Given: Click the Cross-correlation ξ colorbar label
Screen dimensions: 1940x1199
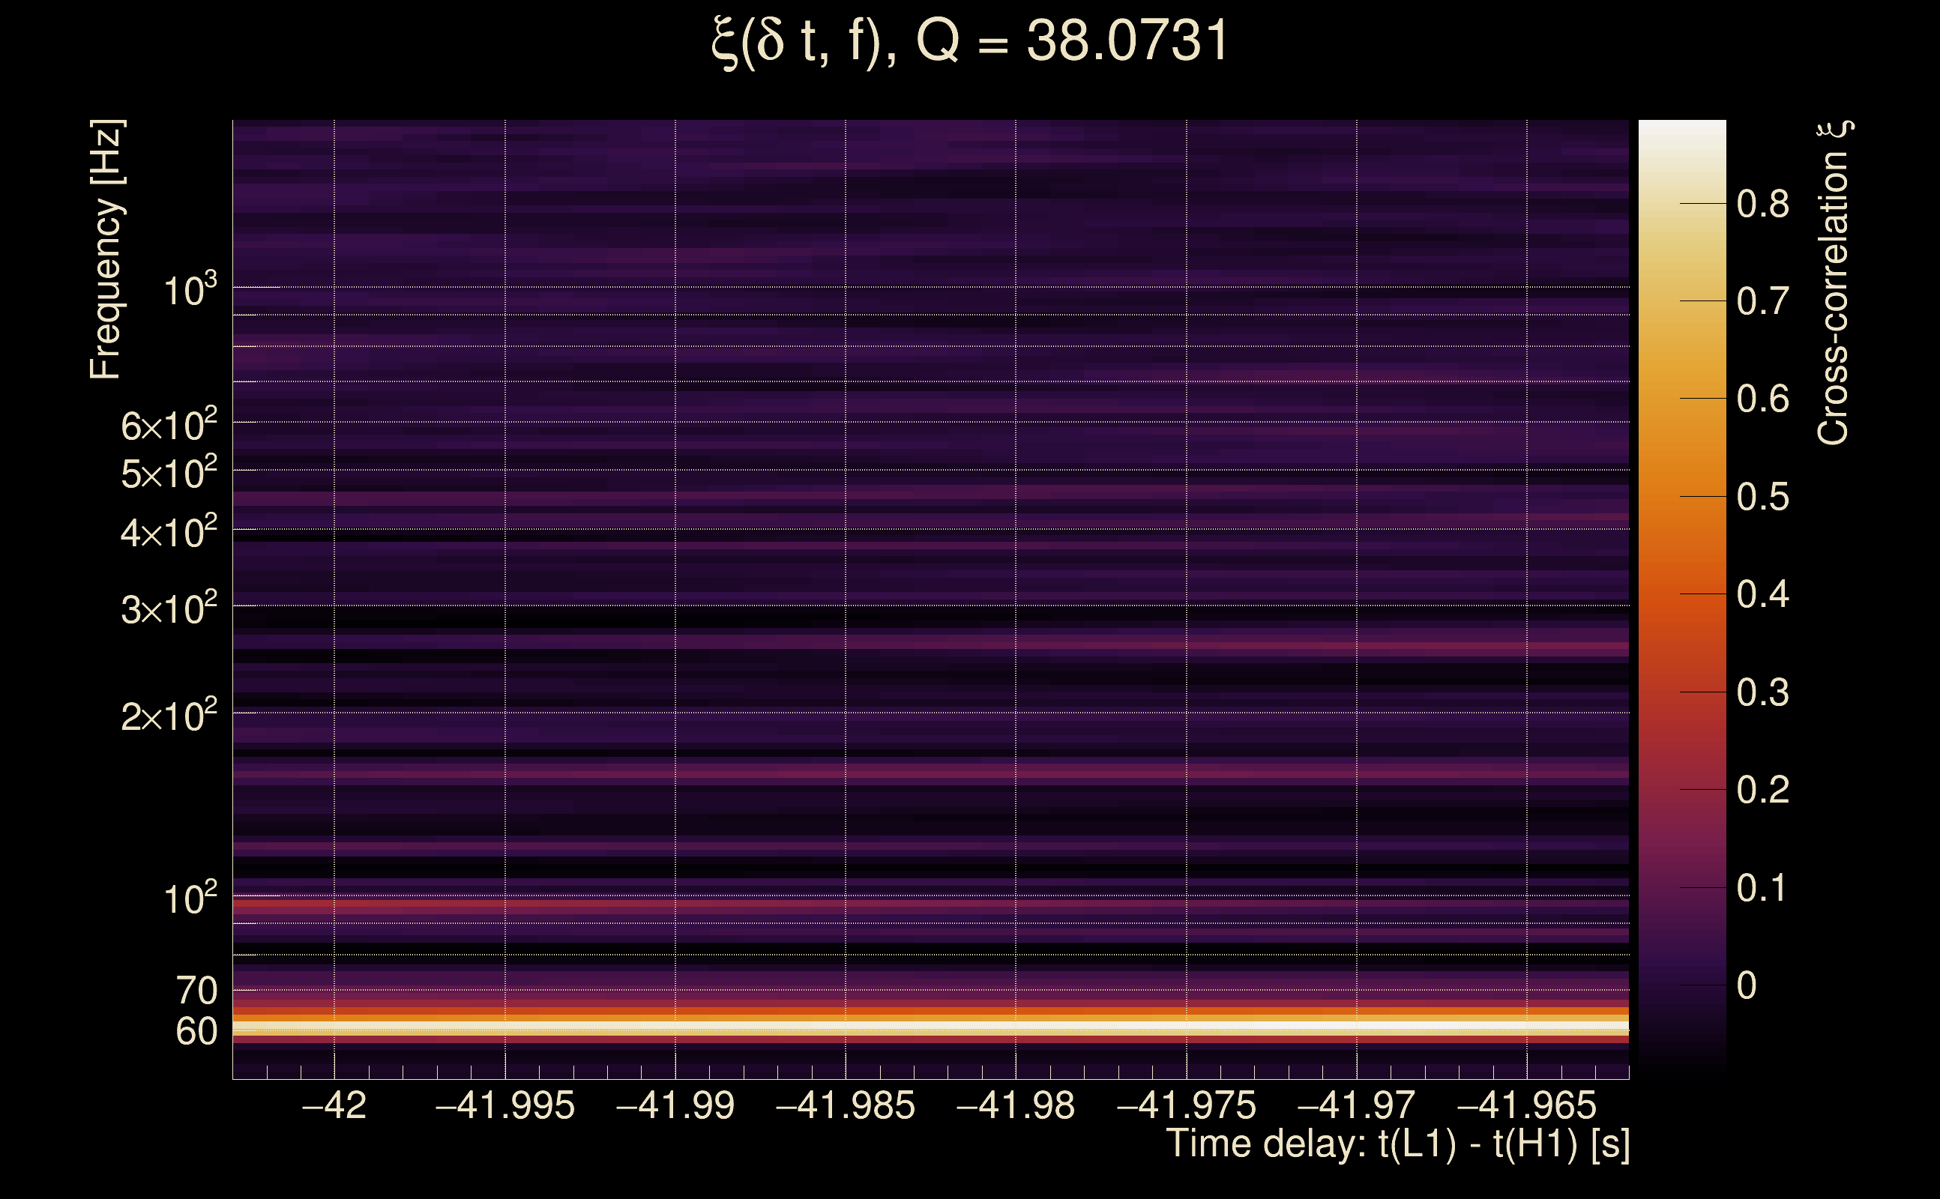Looking at the screenshot, I should [x=1834, y=283].
